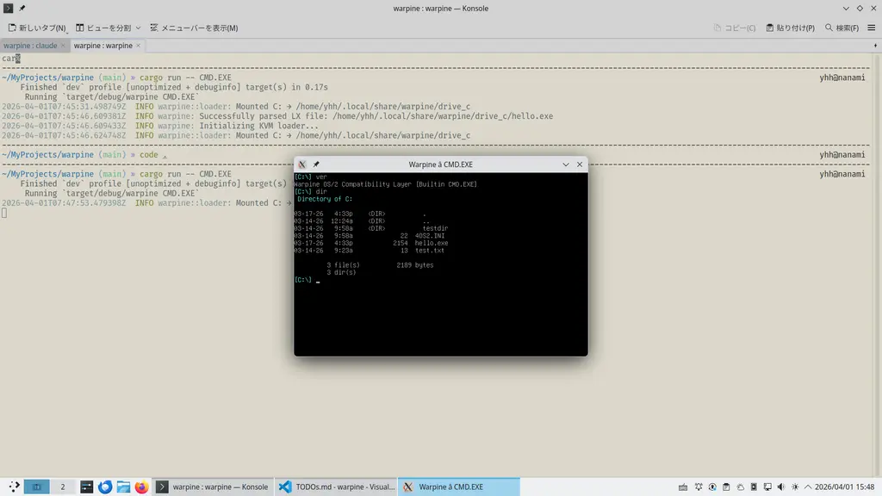Viewport: 882px width, 496px height.
Task: Open the Dolphin file manager taskbar icon
Action: [x=123, y=487]
